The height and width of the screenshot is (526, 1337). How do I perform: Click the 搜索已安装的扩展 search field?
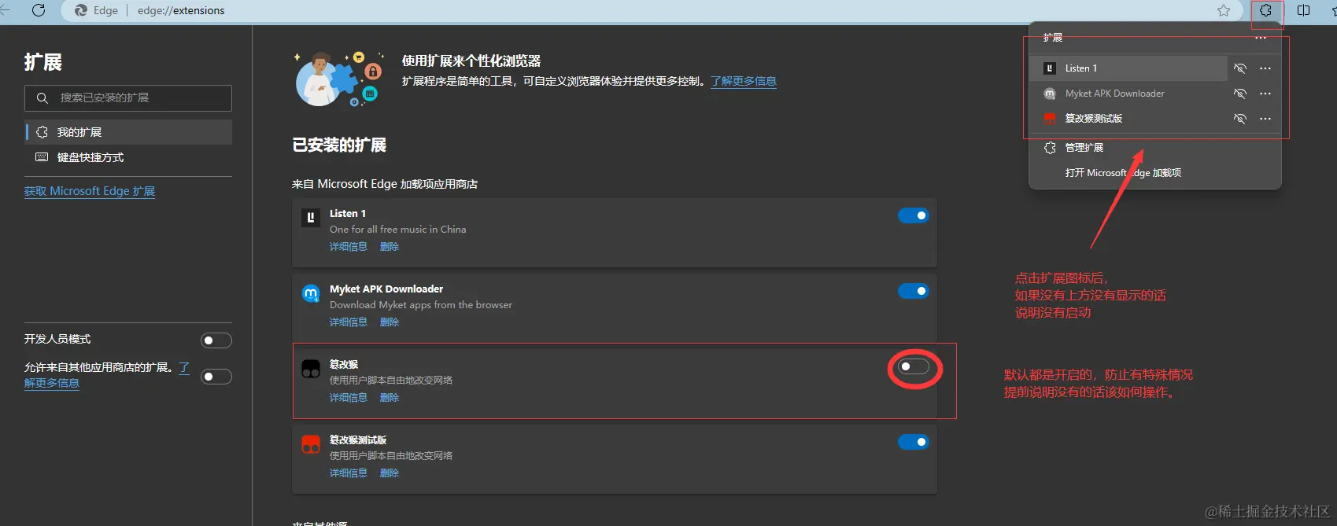pyautogui.click(x=128, y=98)
